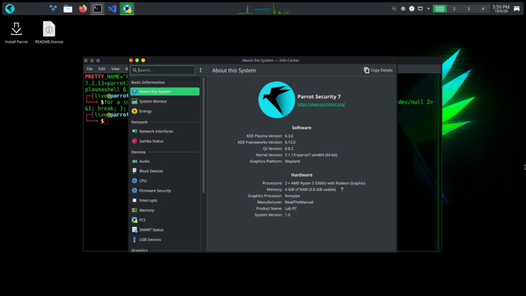Launch Firefox from the top panel

(x=83, y=9)
